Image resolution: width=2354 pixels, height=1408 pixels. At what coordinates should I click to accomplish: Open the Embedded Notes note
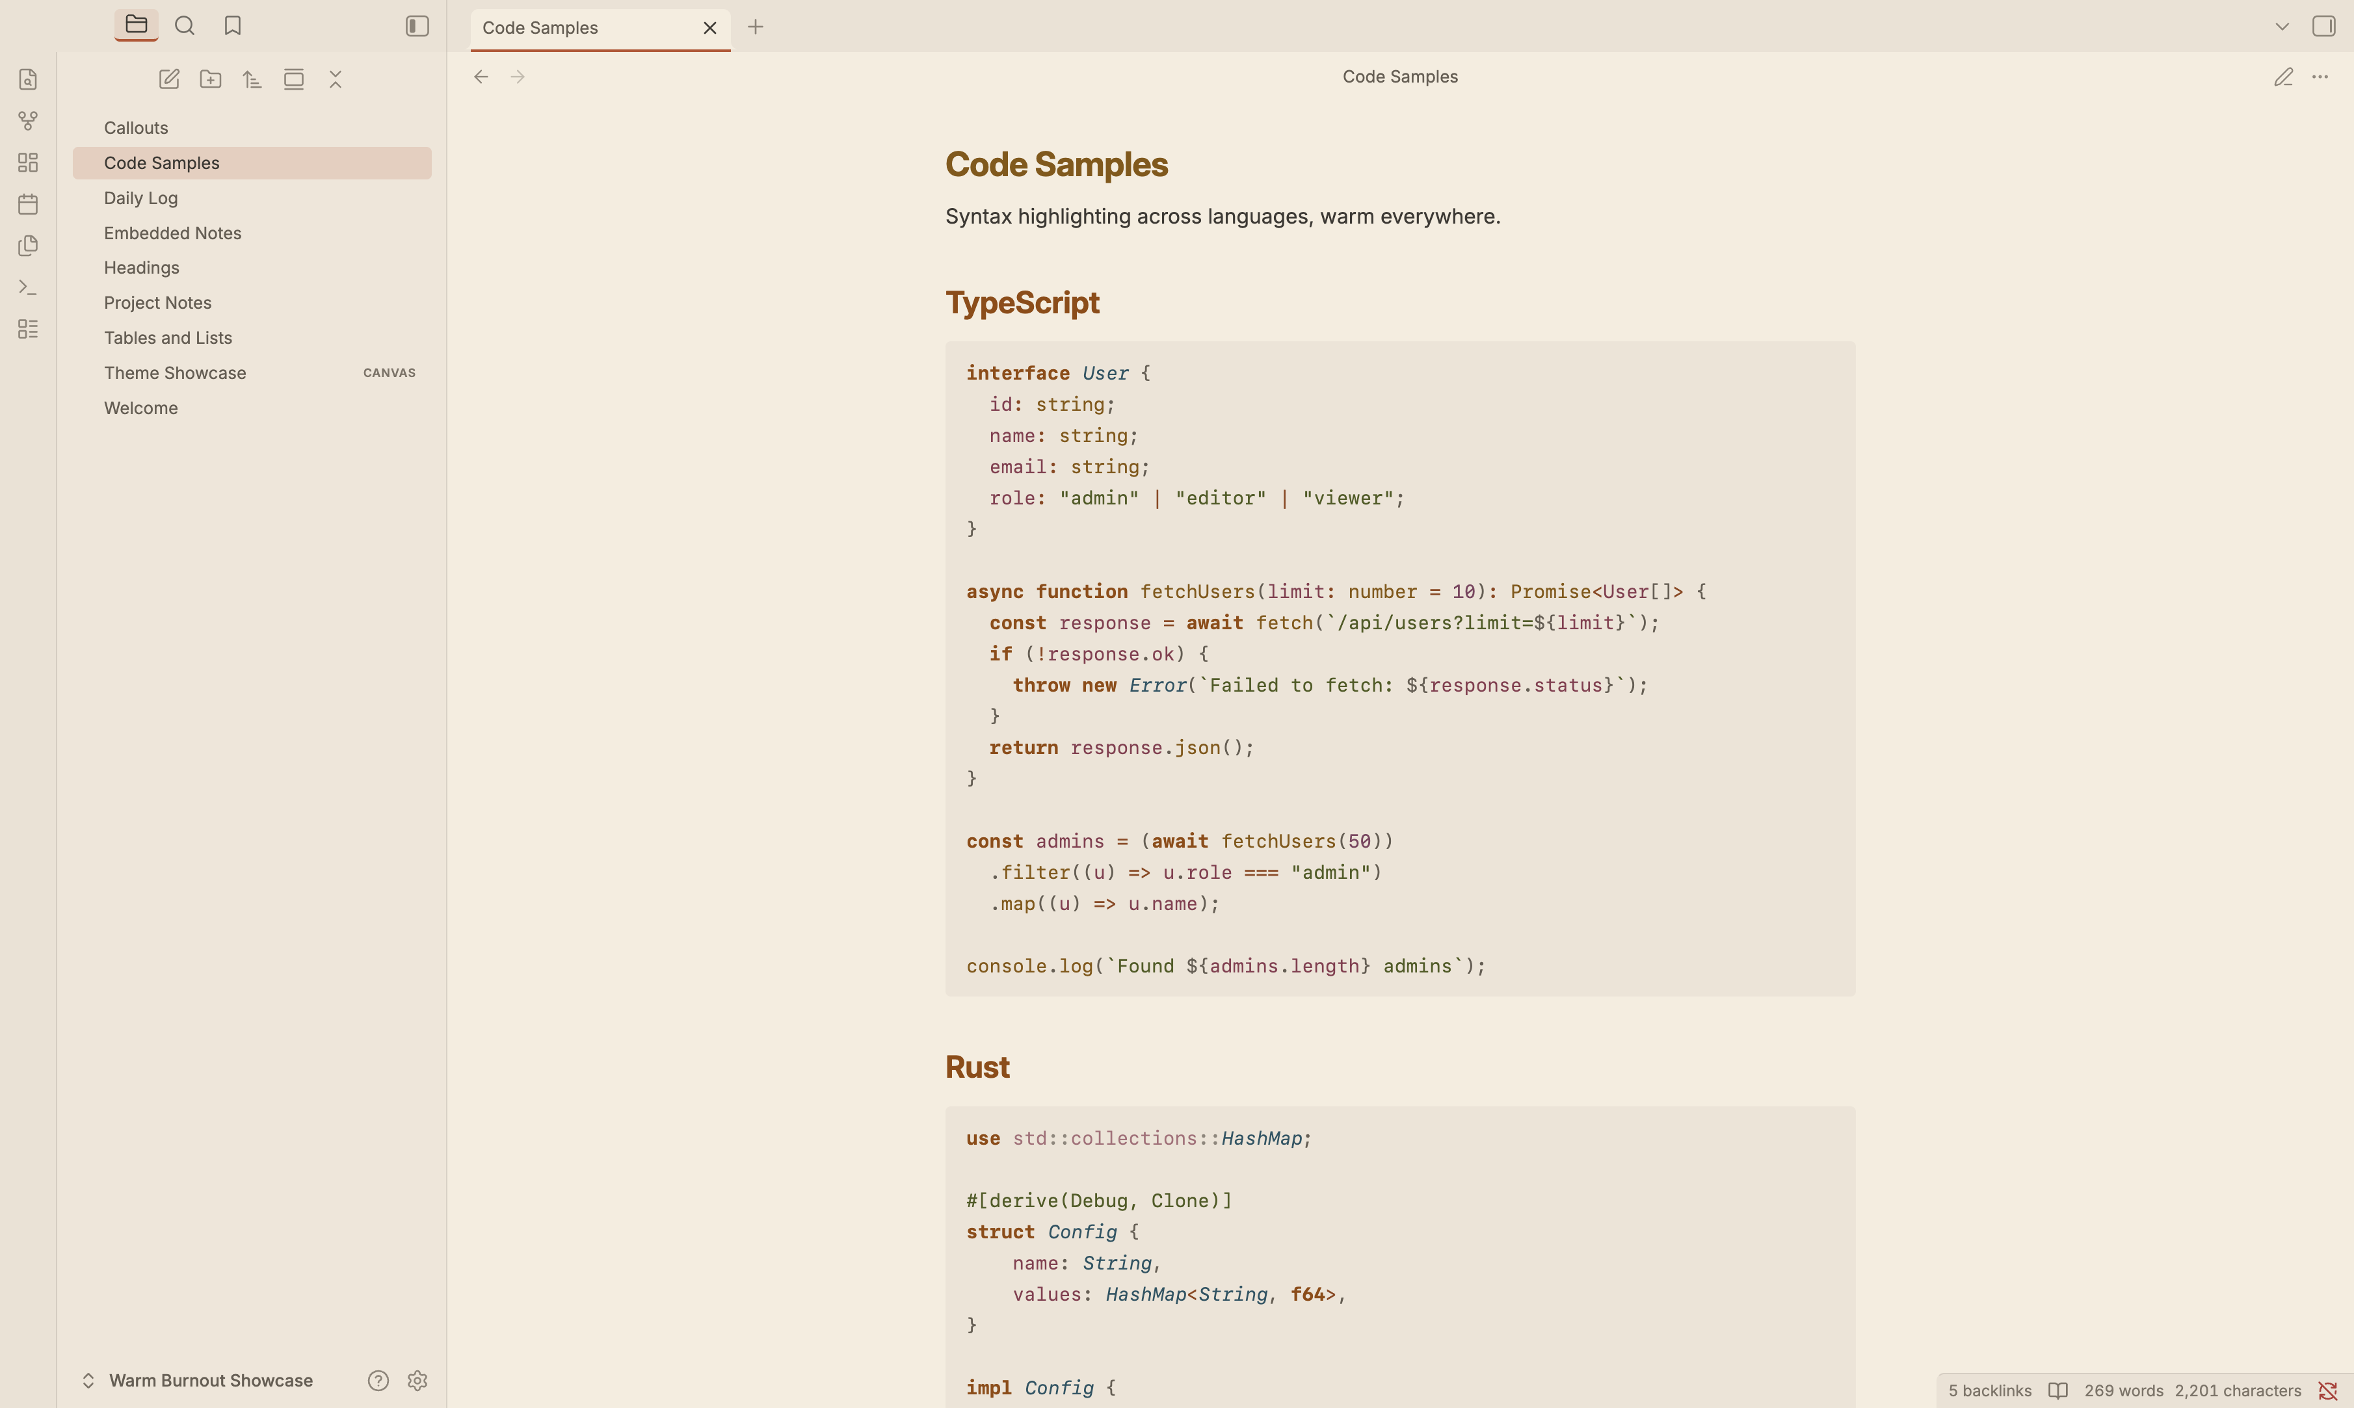pos(252,233)
